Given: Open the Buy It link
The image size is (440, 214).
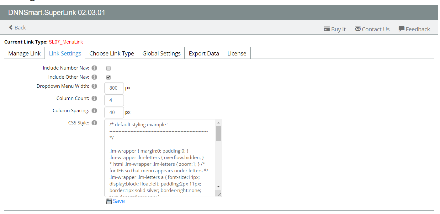Looking at the screenshot, I should pos(338,29).
